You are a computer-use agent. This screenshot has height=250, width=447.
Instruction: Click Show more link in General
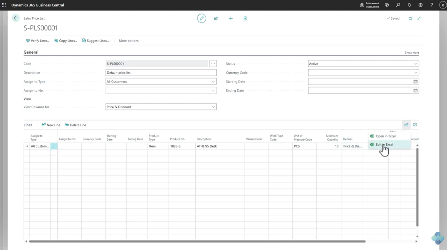pos(412,53)
